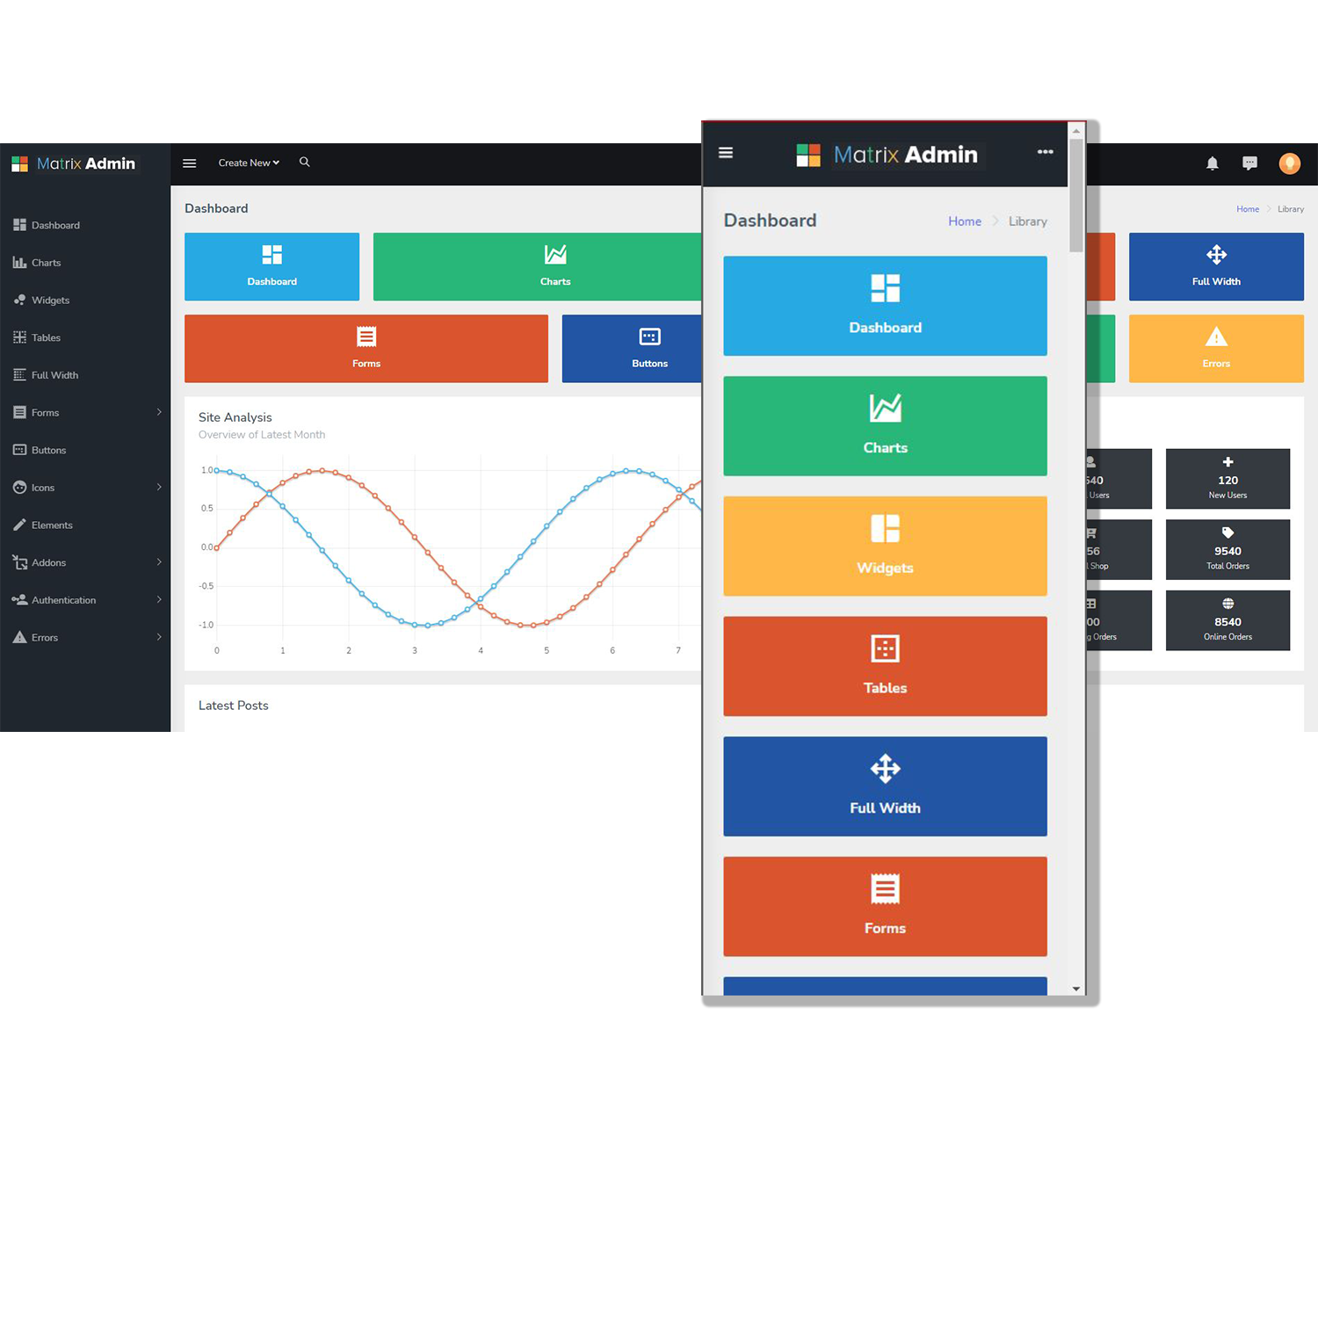This screenshot has width=1318, height=1318.
Task: Click the blue Dashboard tile on desktop view
Action: click(272, 266)
